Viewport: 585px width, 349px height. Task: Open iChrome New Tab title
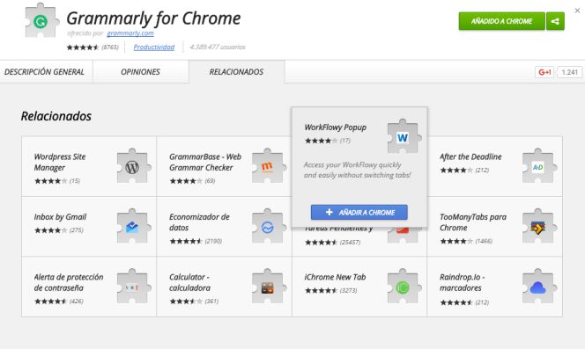(335, 277)
